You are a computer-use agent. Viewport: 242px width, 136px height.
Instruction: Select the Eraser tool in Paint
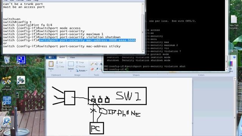(x=92, y=69)
